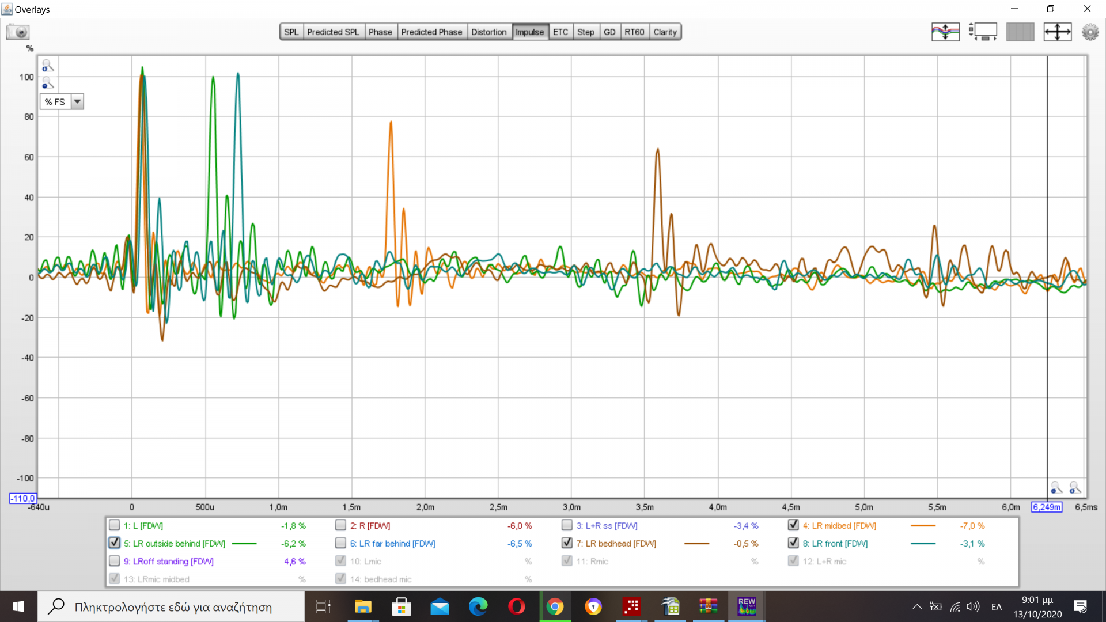Click the LR midbed orange trace color line

(923, 526)
